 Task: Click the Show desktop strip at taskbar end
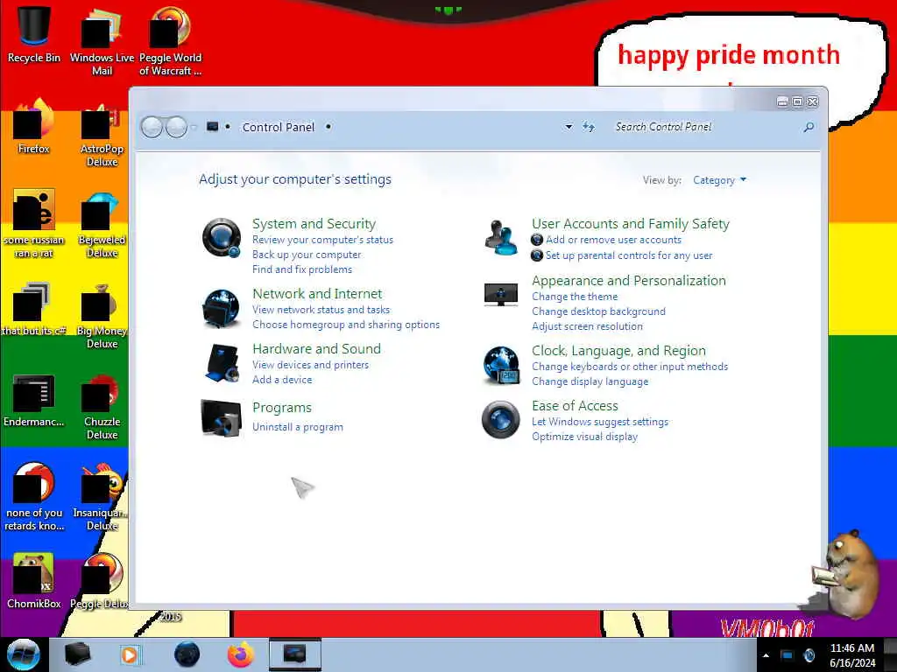click(x=892, y=654)
